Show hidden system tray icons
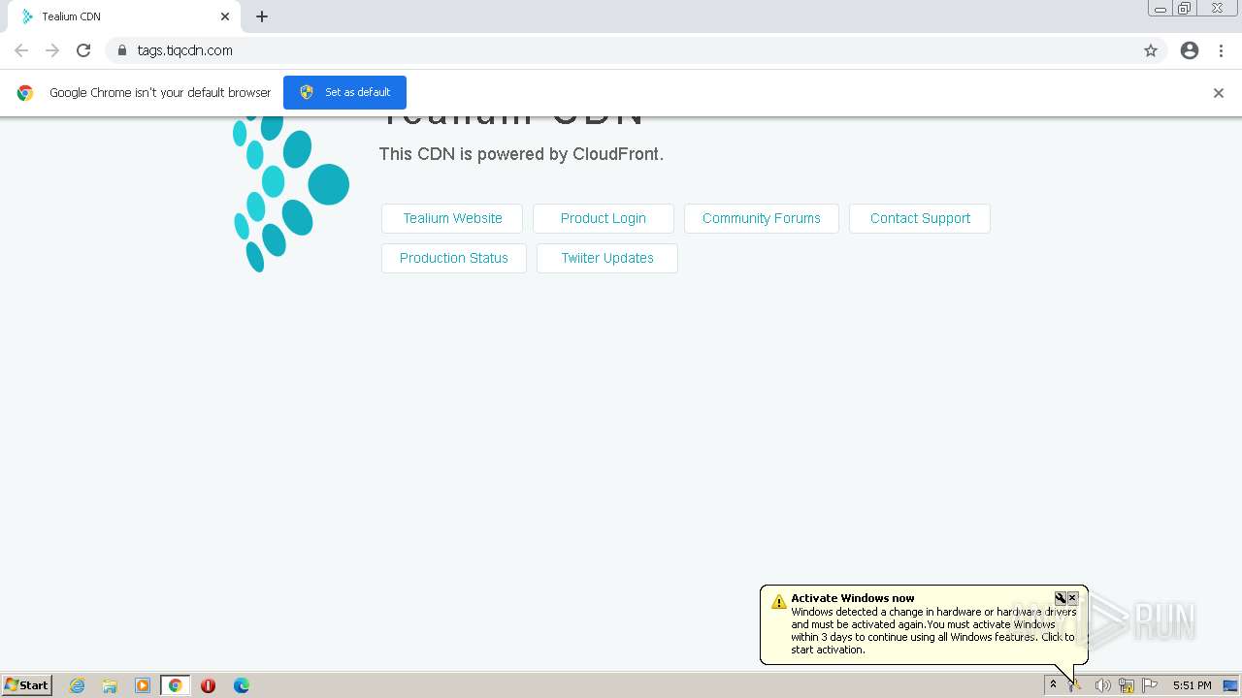 click(1053, 685)
